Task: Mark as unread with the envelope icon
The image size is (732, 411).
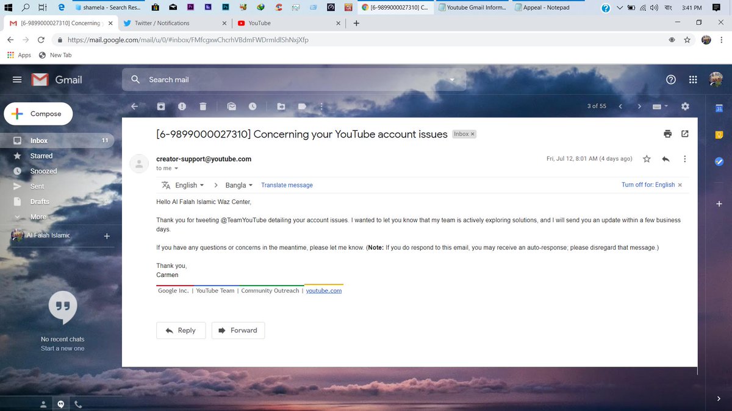Action: [232, 106]
